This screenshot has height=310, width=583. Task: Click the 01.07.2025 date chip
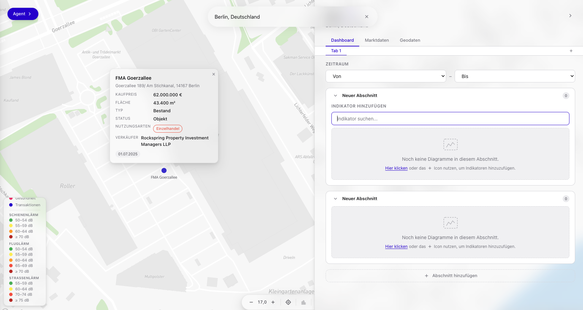point(128,154)
